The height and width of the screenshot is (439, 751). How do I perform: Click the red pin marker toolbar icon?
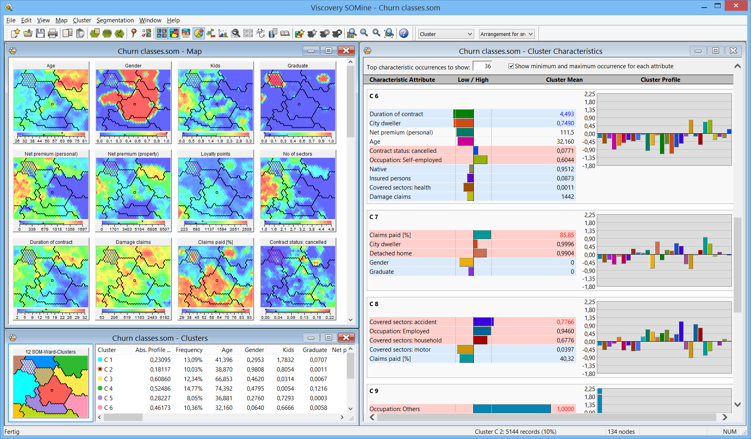pos(134,34)
